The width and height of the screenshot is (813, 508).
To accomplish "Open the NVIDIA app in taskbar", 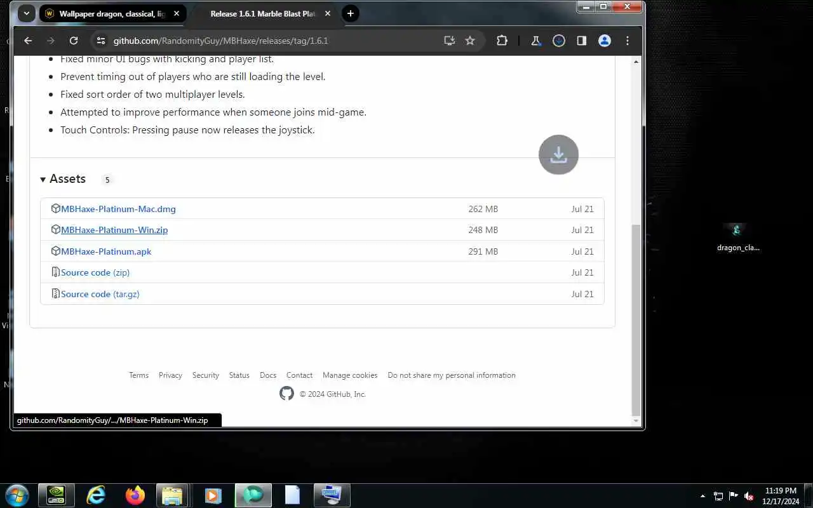I will [57, 495].
